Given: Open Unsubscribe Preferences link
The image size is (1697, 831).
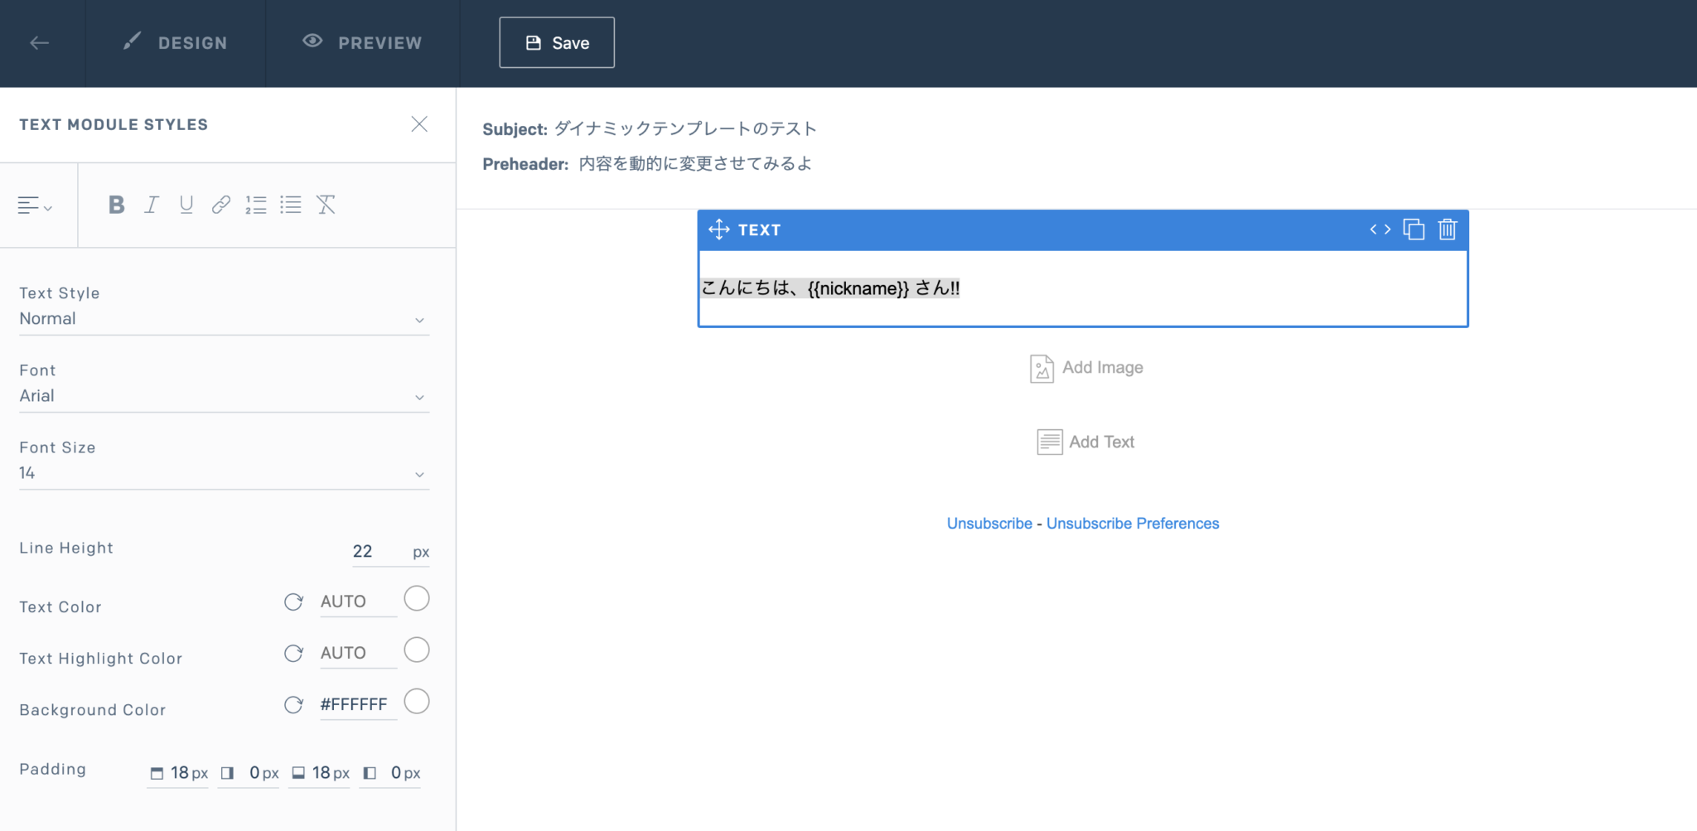Looking at the screenshot, I should (1133, 523).
